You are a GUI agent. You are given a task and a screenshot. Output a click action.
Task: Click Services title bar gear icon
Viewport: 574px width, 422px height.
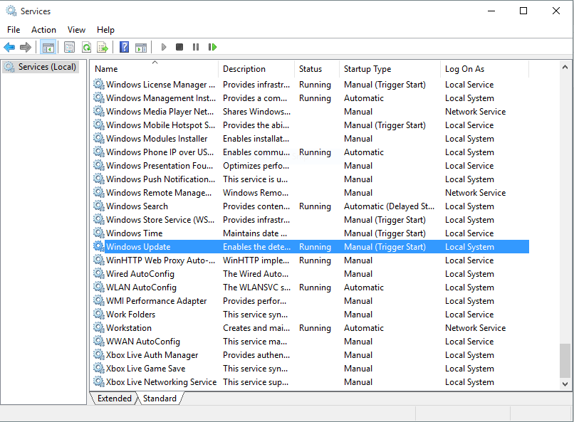click(11, 11)
